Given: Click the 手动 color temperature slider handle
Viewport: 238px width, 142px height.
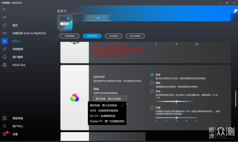Looking at the screenshot, I should point(176,101).
